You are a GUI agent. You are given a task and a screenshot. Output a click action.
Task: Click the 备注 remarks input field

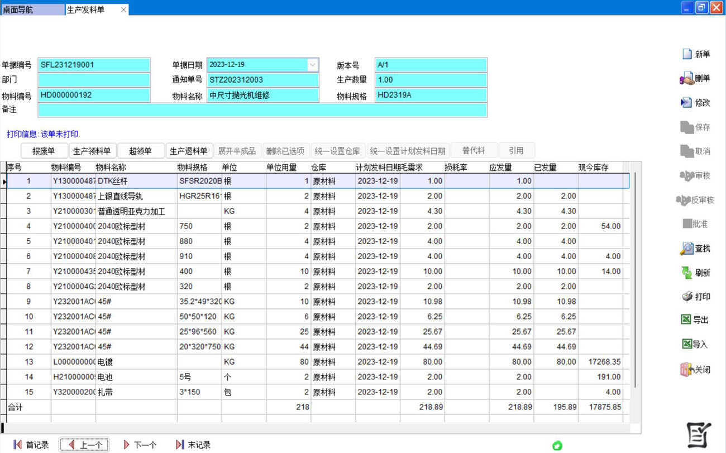(x=262, y=110)
